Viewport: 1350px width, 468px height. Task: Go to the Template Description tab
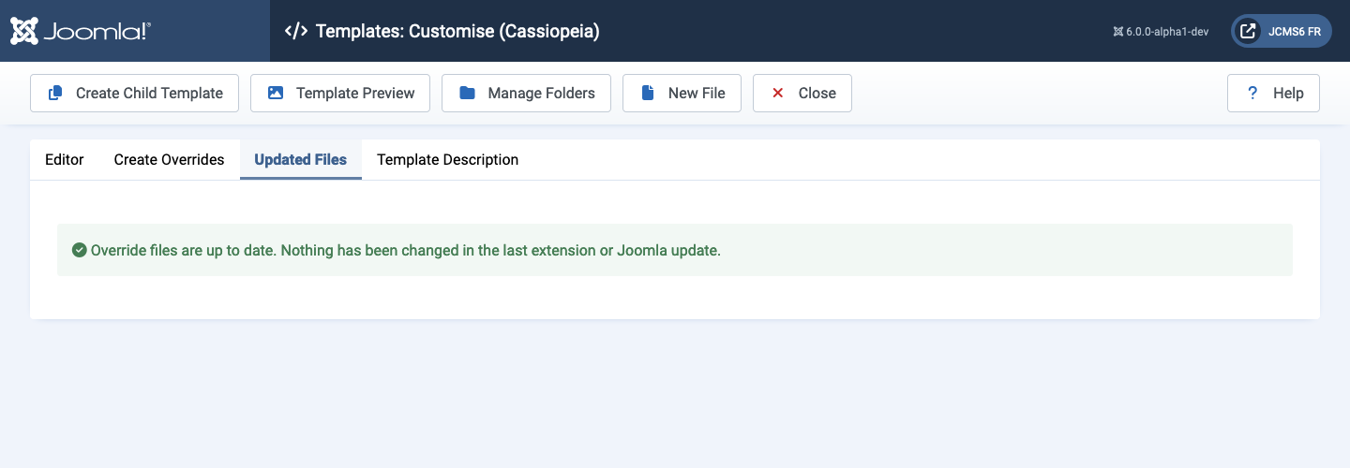point(447,160)
